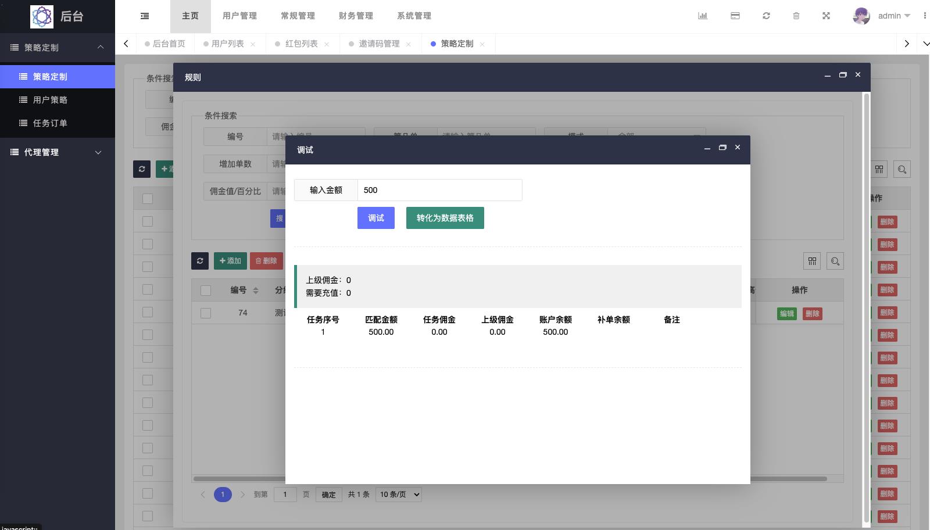Open the statistics chart icon in header

click(703, 16)
